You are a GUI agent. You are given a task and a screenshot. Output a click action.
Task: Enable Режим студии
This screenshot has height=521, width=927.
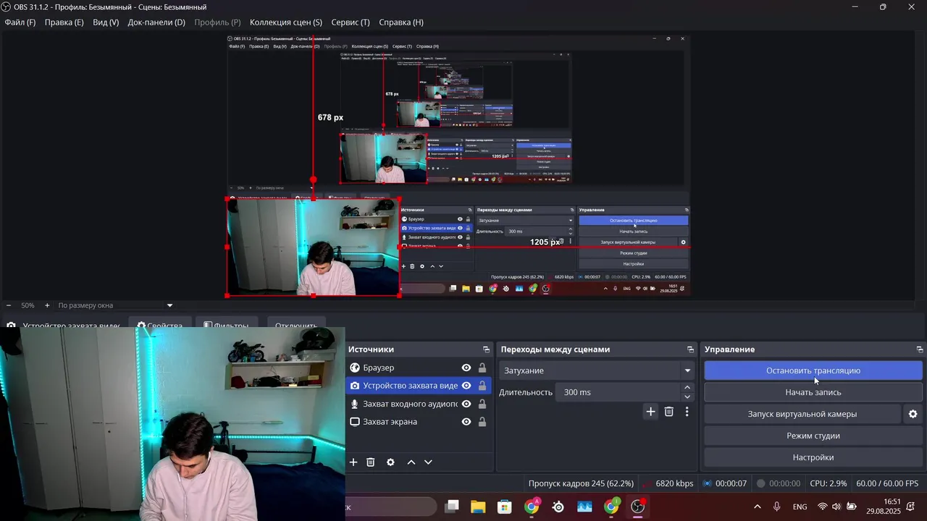click(x=813, y=436)
